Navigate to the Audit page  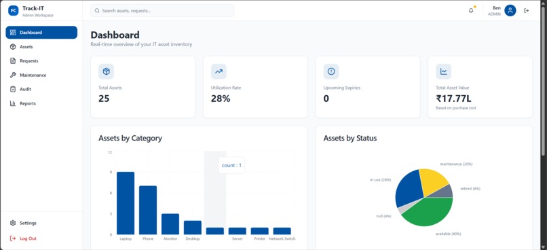click(41, 90)
